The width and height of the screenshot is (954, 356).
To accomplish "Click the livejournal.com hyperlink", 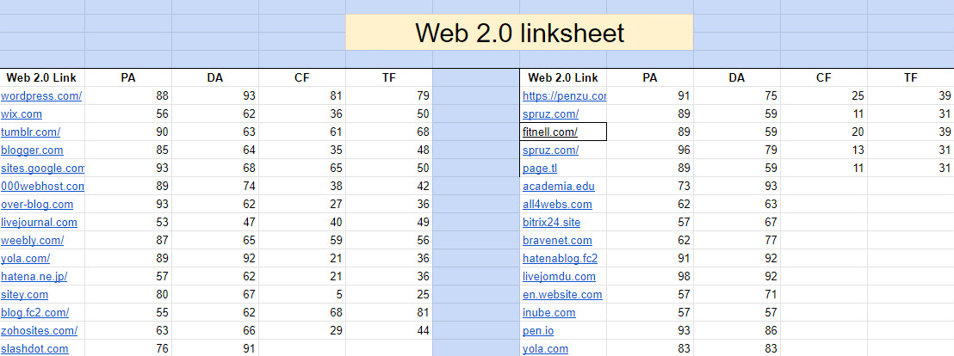I will pos(39,223).
